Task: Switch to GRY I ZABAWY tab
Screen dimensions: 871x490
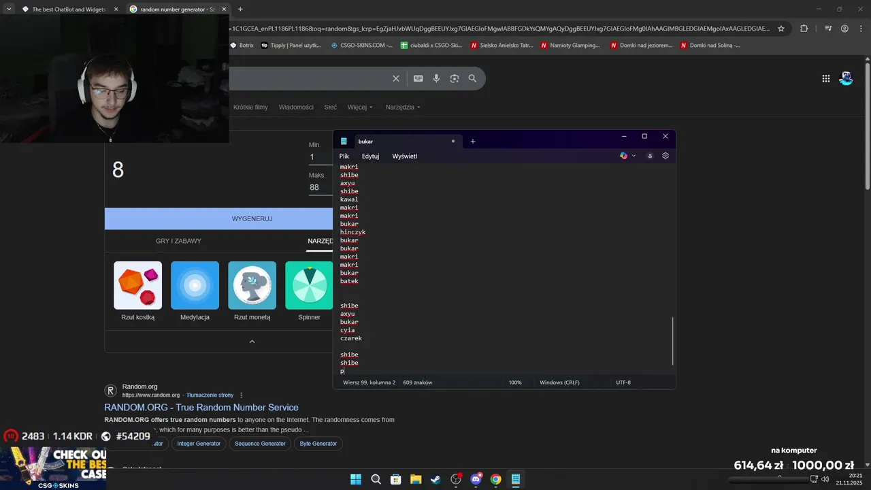Action: tap(178, 241)
